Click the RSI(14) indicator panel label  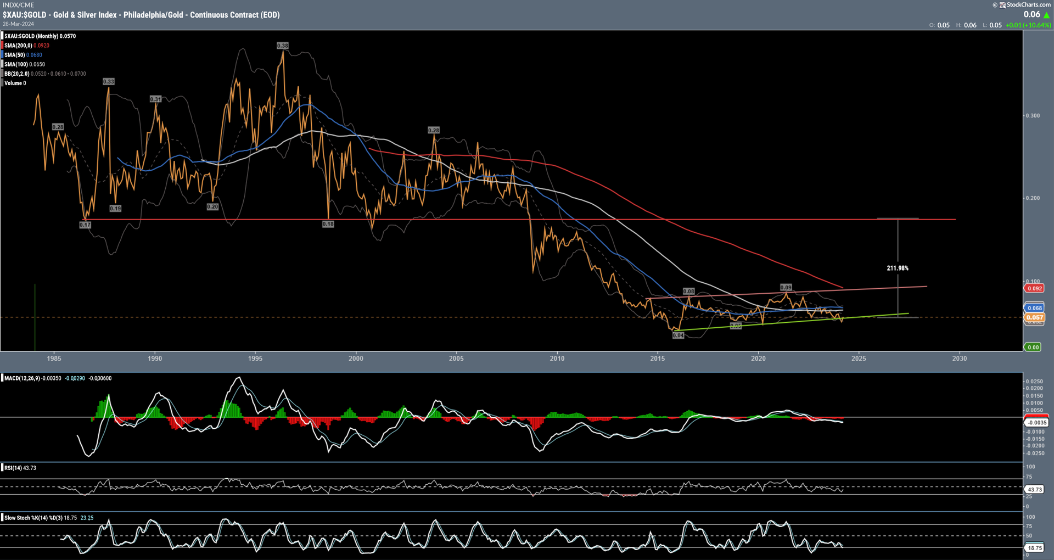tap(13, 468)
